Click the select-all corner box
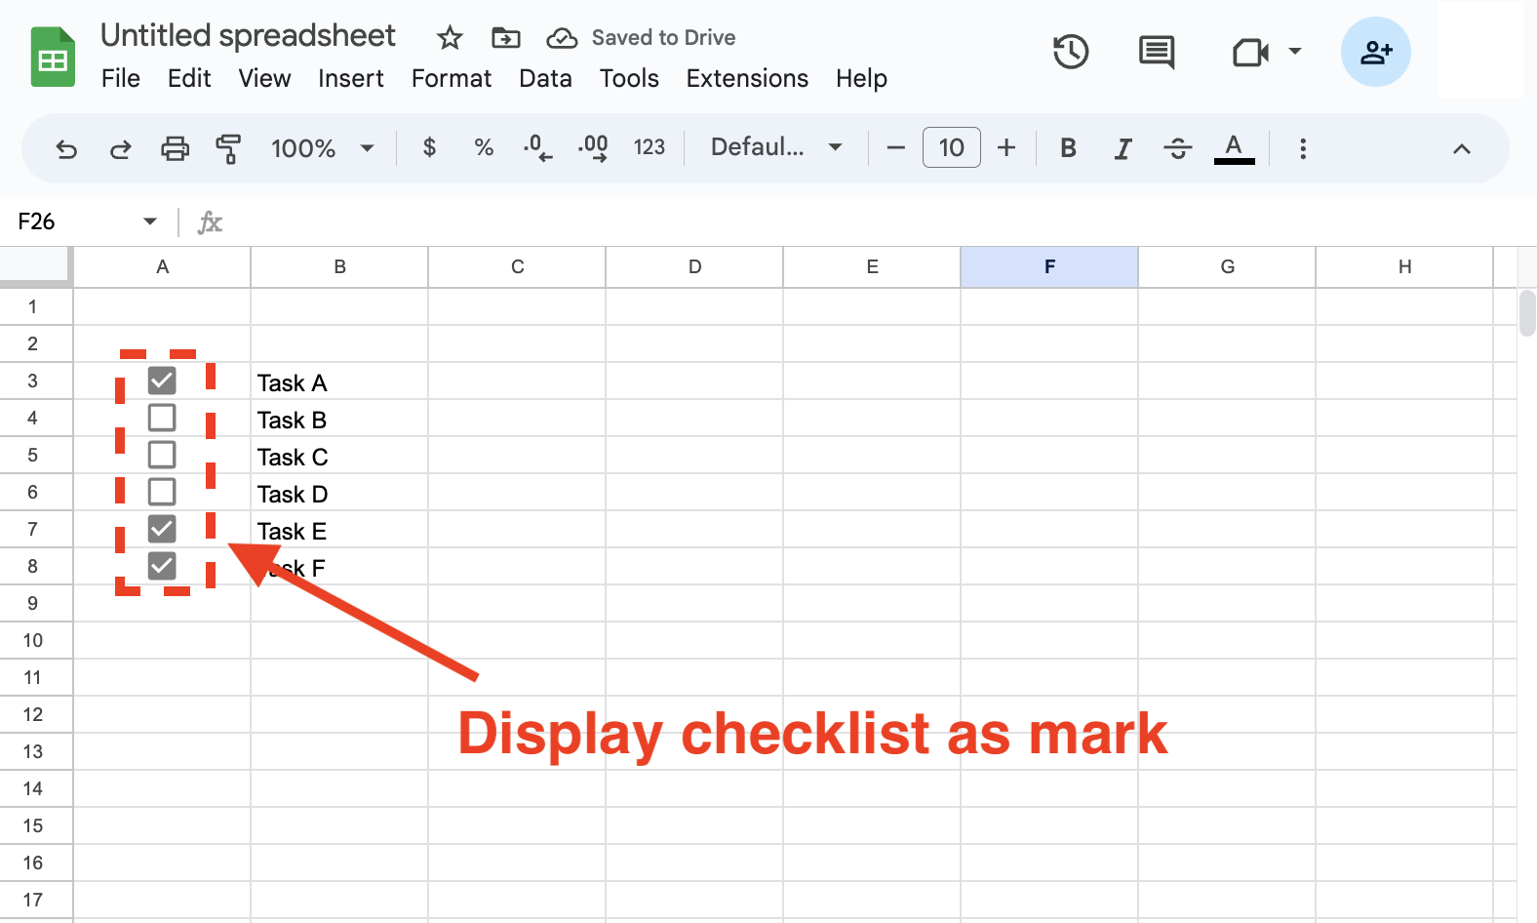Viewport: 1537px width, 923px height. (35, 265)
